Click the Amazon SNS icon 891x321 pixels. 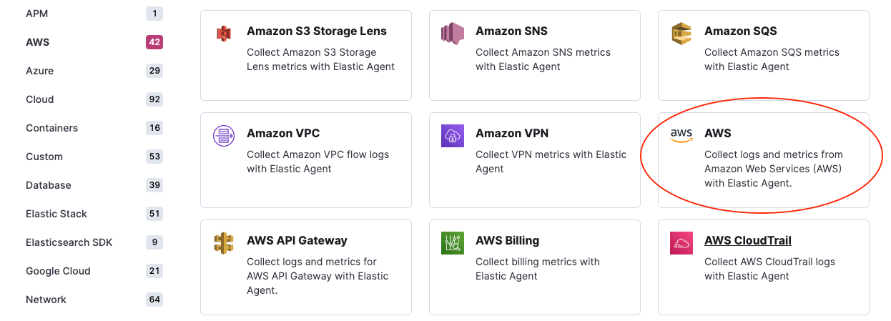(453, 33)
